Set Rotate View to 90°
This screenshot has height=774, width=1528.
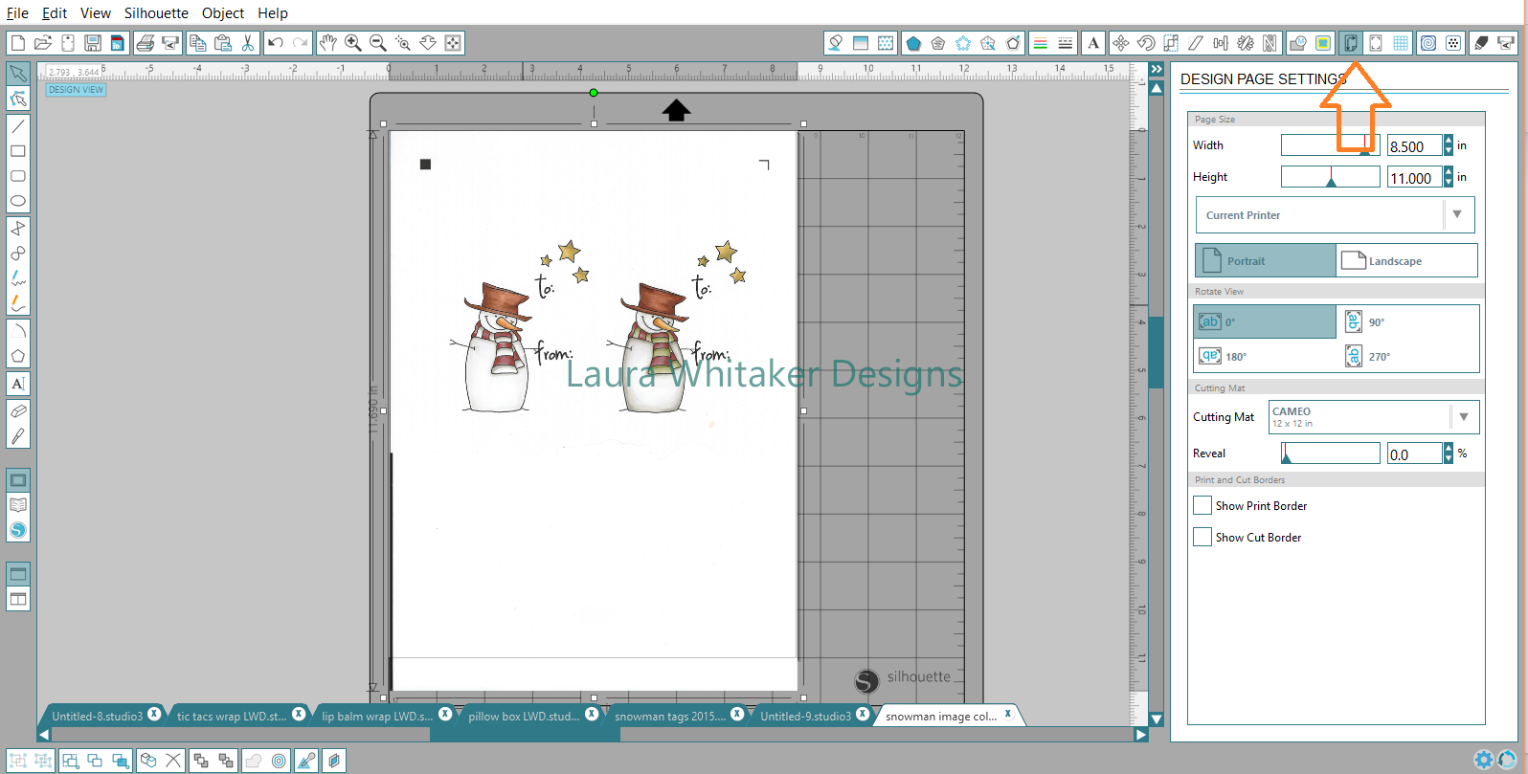click(x=1407, y=321)
